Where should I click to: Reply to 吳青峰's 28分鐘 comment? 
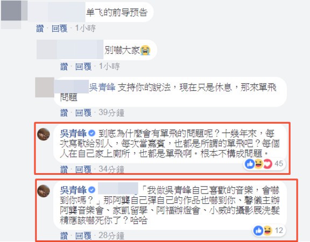tap(83, 236)
